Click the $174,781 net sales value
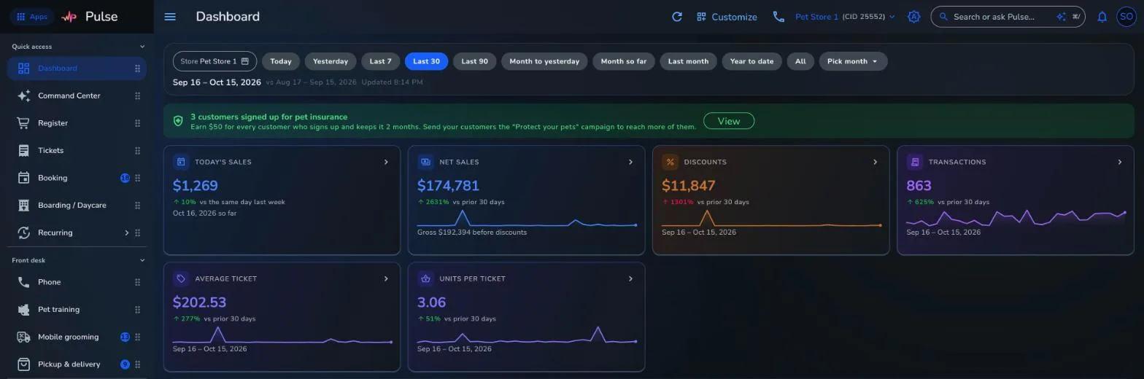Viewport: 1144px width, 379px height. pos(448,186)
